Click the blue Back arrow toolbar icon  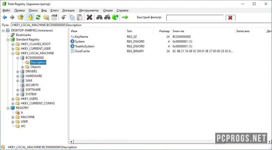pyautogui.click(x=5, y=17)
